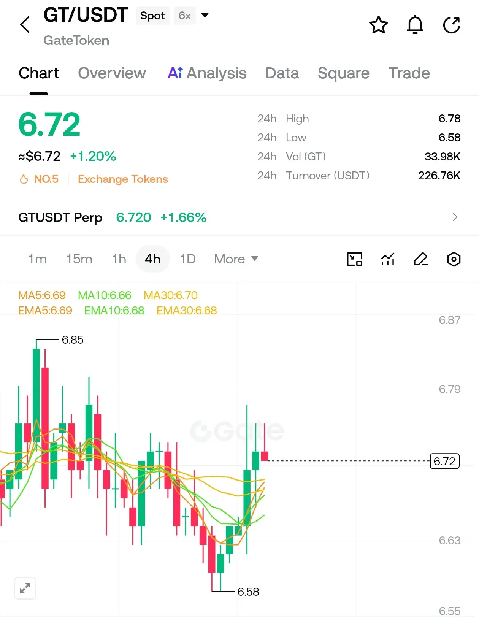Tap the 24h Turnover value 226.76K
The height and width of the screenshot is (617, 479).
pyautogui.click(x=439, y=176)
